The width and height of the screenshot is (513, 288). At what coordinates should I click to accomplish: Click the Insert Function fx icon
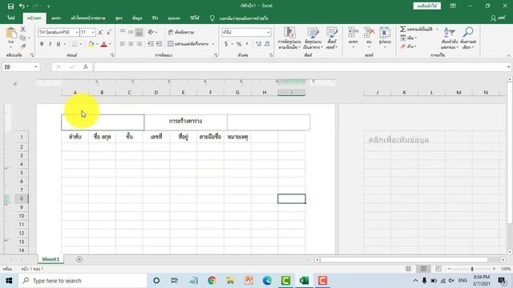coord(86,67)
